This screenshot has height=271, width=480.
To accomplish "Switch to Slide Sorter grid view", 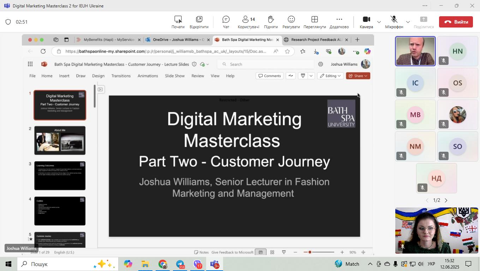I will point(272,252).
